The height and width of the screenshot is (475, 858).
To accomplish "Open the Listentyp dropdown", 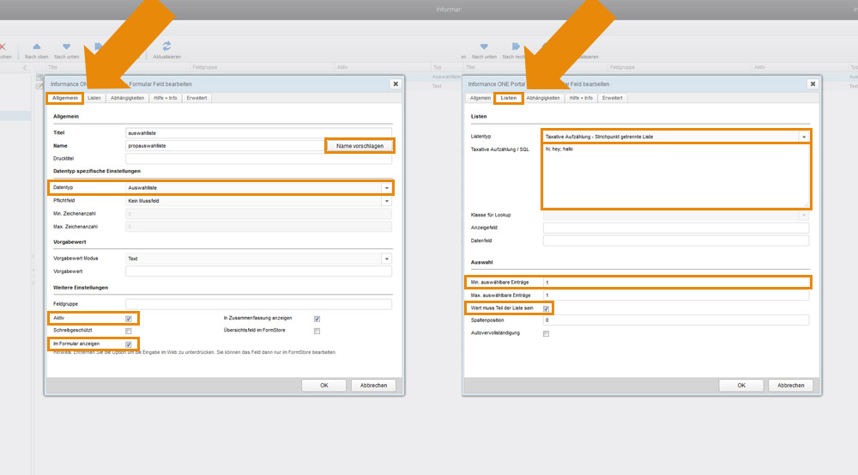I will [804, 137].
